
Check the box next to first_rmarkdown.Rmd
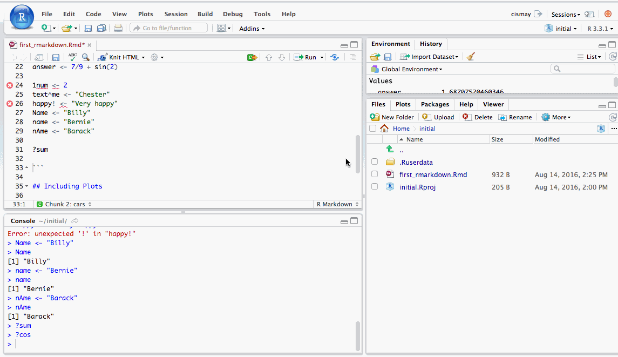pos(375,174)
